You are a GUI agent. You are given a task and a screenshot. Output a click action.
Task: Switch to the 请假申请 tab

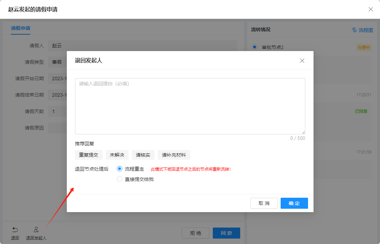(21, 28)
